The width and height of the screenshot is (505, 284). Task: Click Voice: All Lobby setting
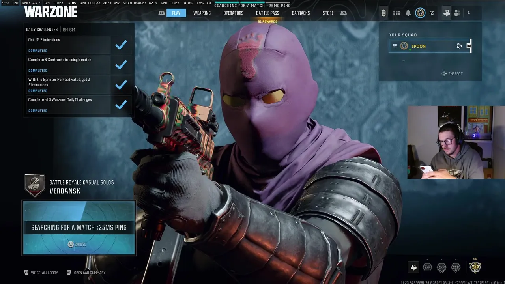point(41,273)
